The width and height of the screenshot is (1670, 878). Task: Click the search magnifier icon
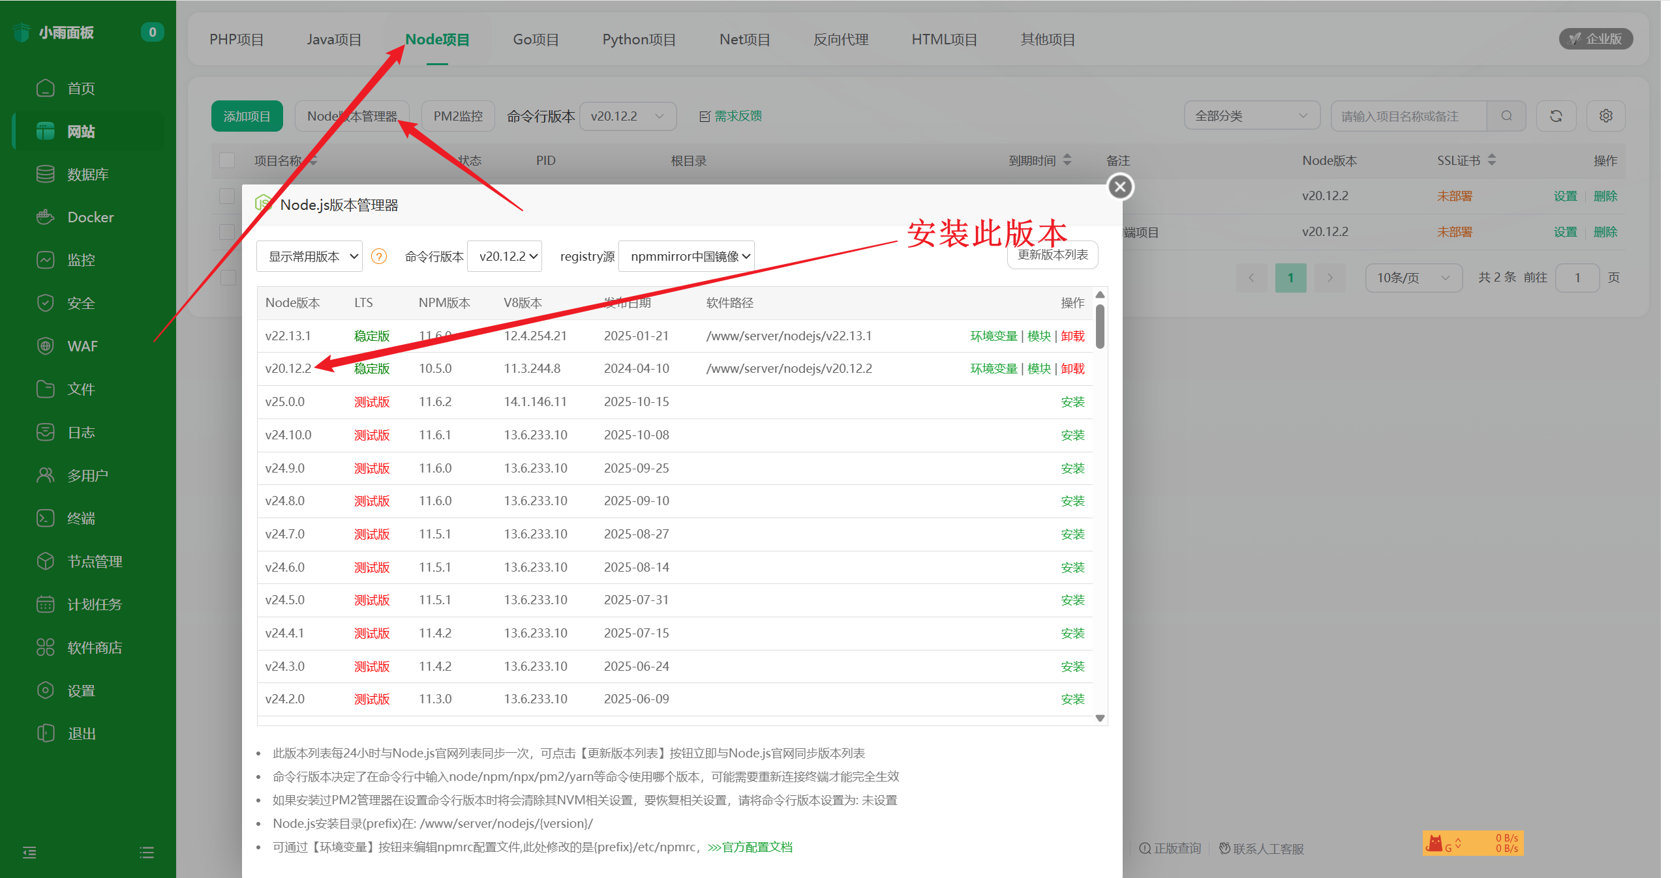point(1506,116)
